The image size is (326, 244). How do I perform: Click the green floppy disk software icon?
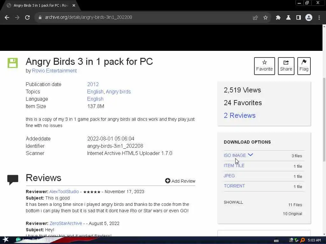13,63
